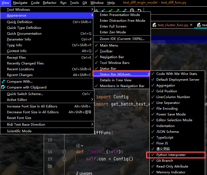This screenshot has width=207, height=175.
Task: Select Increase Font Size in All Editors
Action: 47,106
